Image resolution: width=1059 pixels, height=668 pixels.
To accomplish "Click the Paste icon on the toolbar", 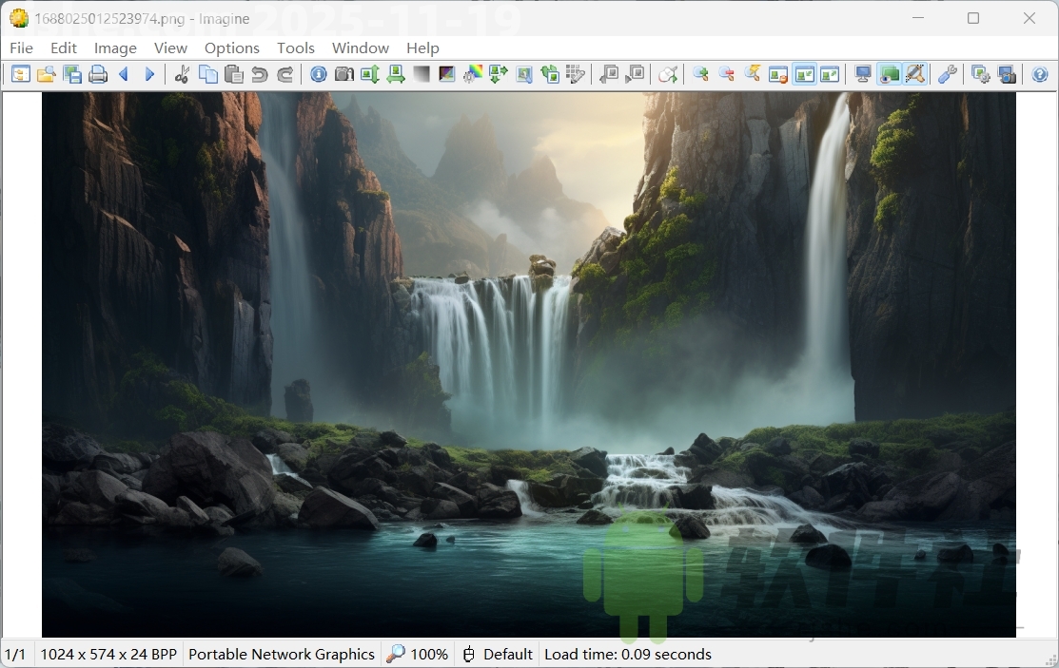I will coord(234,73).
